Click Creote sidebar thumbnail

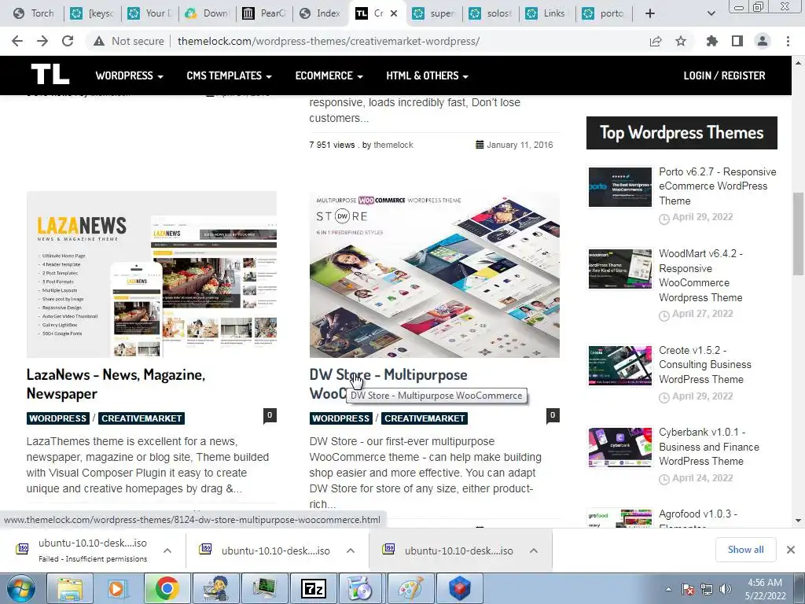click(619, 365)
